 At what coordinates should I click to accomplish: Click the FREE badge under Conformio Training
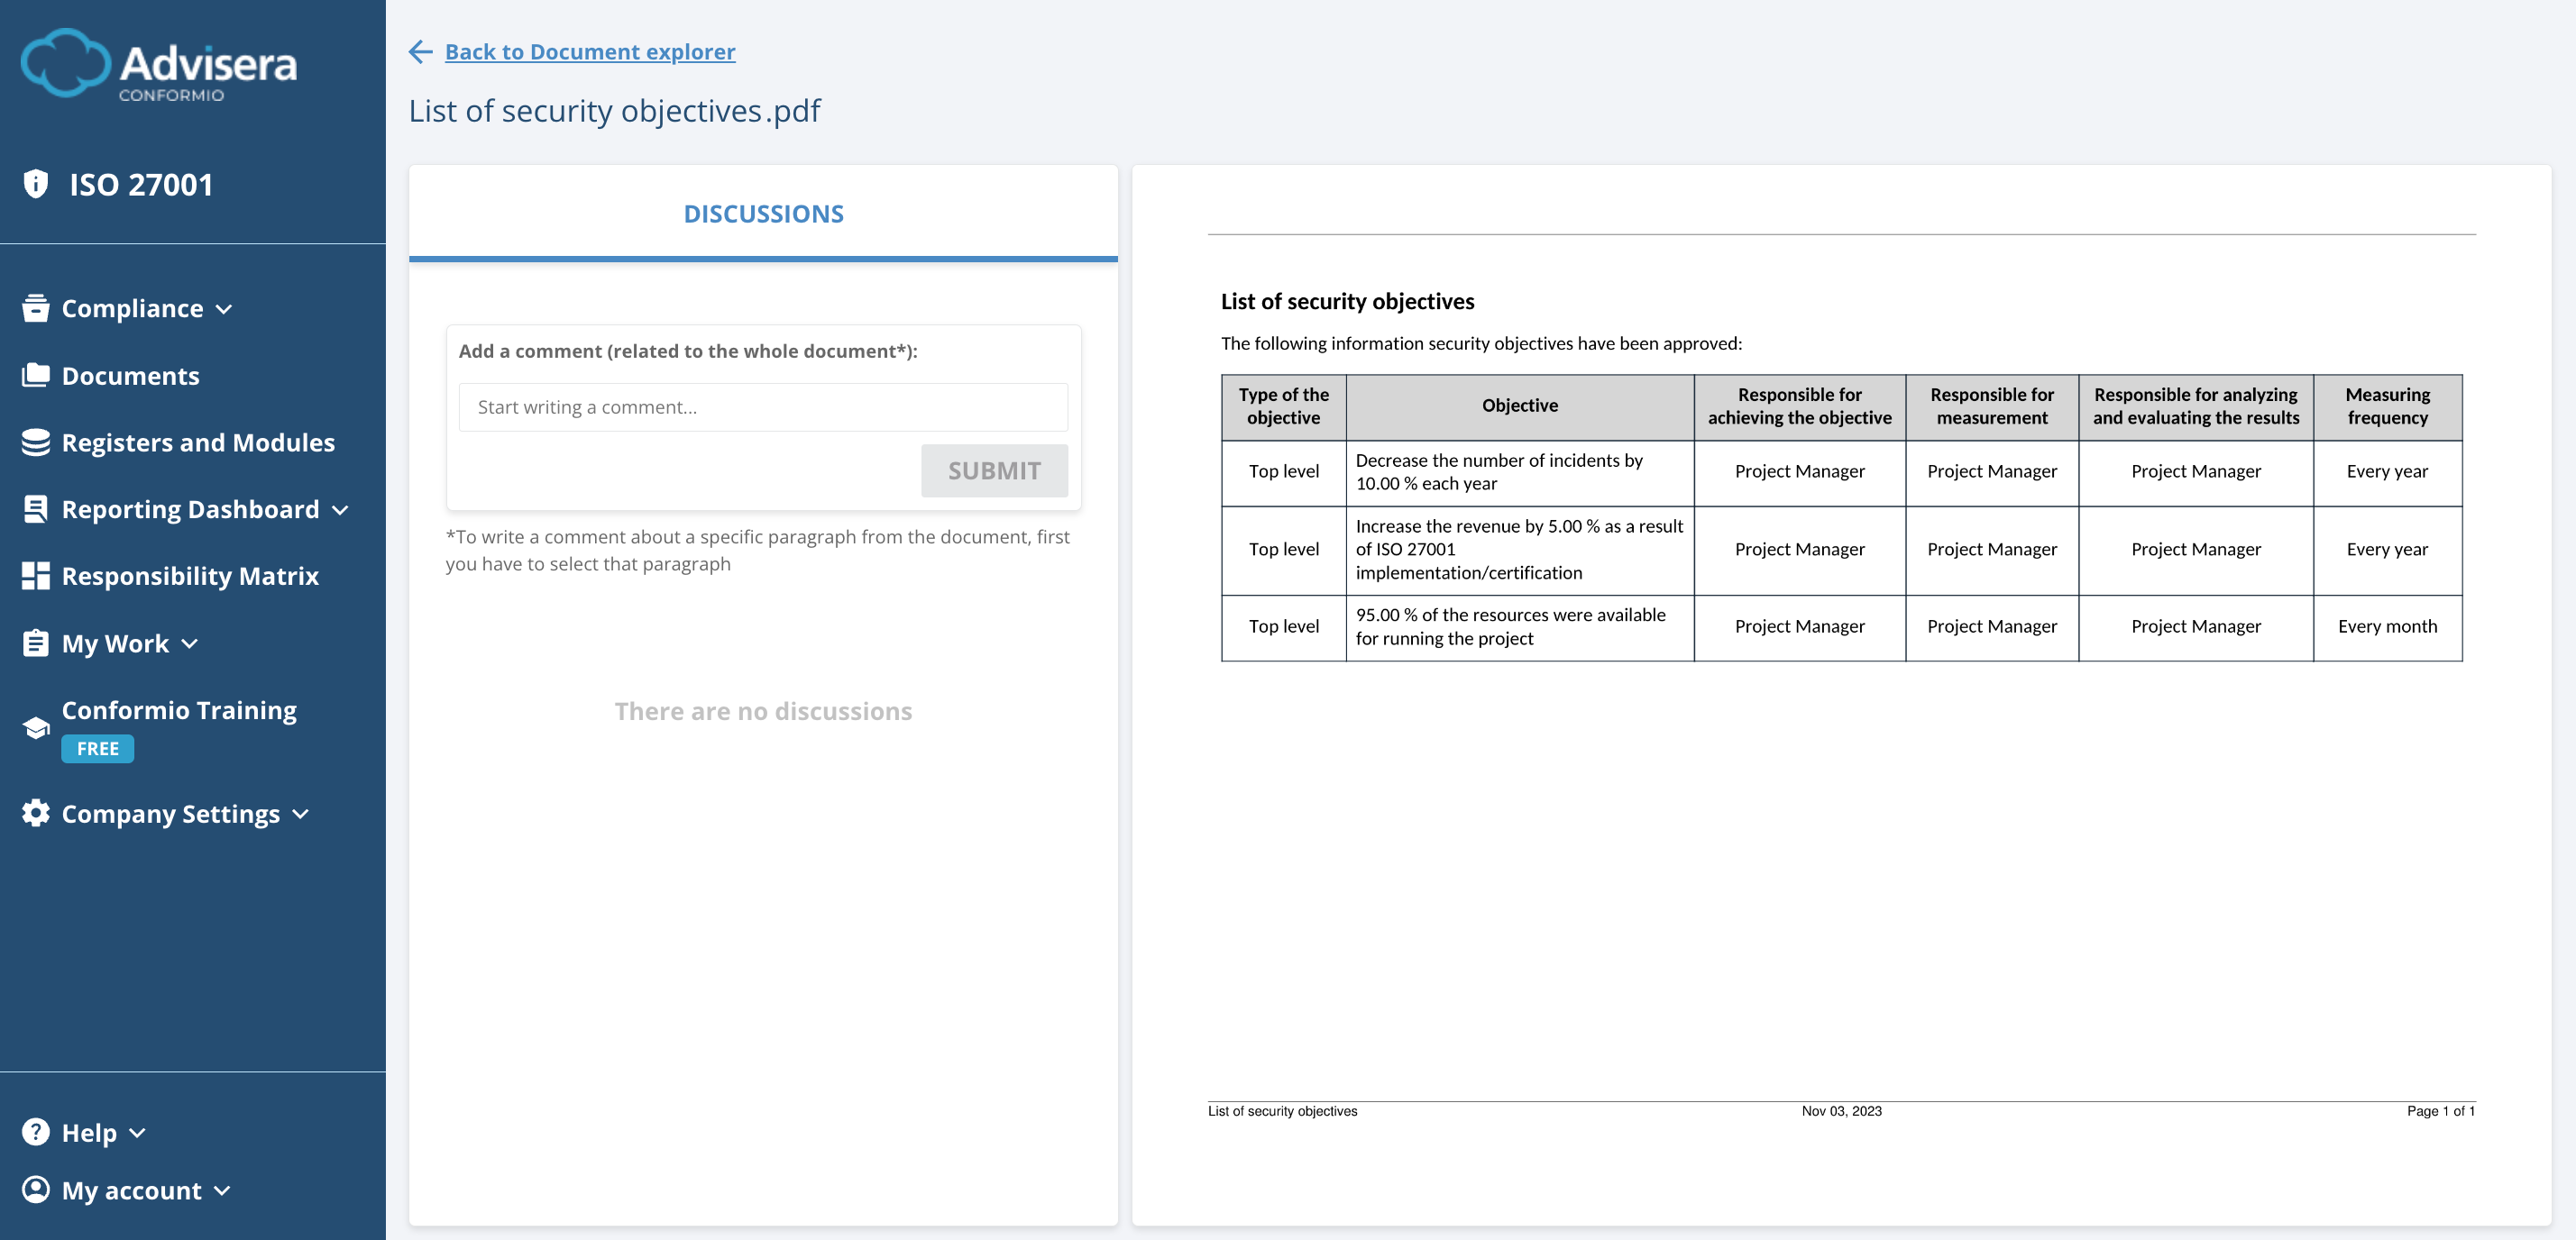pyautogui.click(x=97, y=747)
